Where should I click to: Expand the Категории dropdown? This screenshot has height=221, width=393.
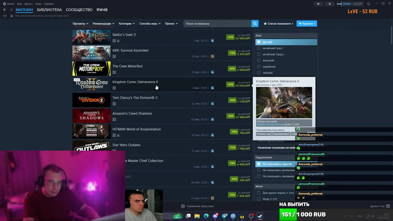click(x=127, y=24)
